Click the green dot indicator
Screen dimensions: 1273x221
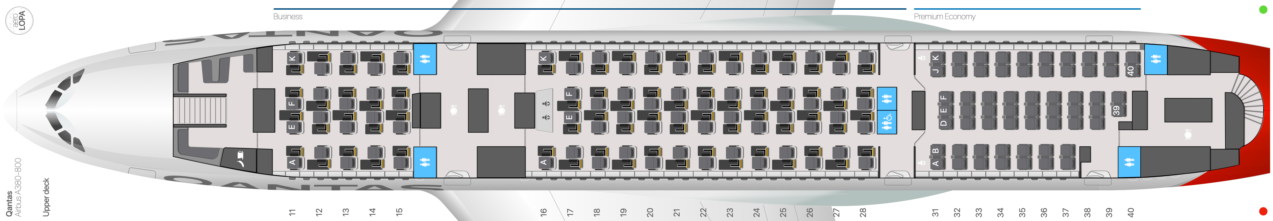pos(1263,9)
